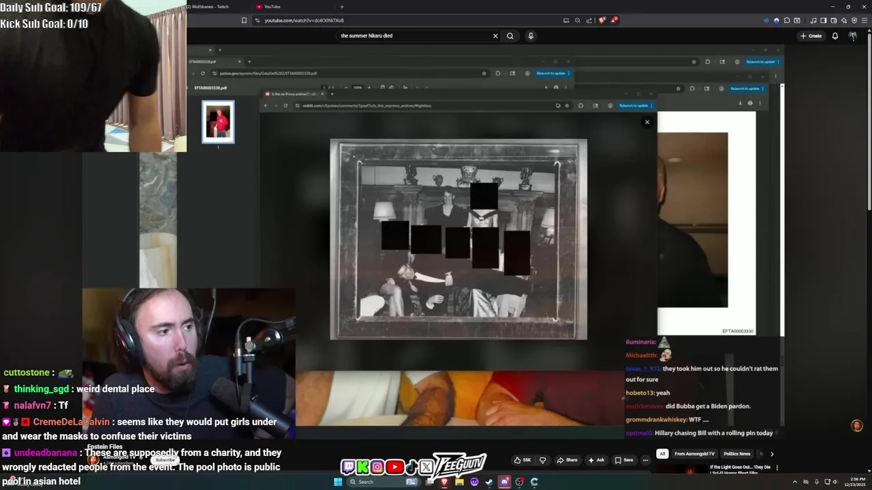
Task: Open more actions ellipsis under video
Action: pyautogui.click(x=646, y=460)
